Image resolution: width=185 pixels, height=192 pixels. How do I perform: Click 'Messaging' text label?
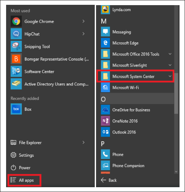click(x=122, y=32)
